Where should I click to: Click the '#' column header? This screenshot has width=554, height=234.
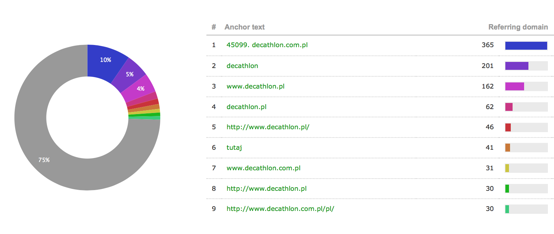pos(214,27)
